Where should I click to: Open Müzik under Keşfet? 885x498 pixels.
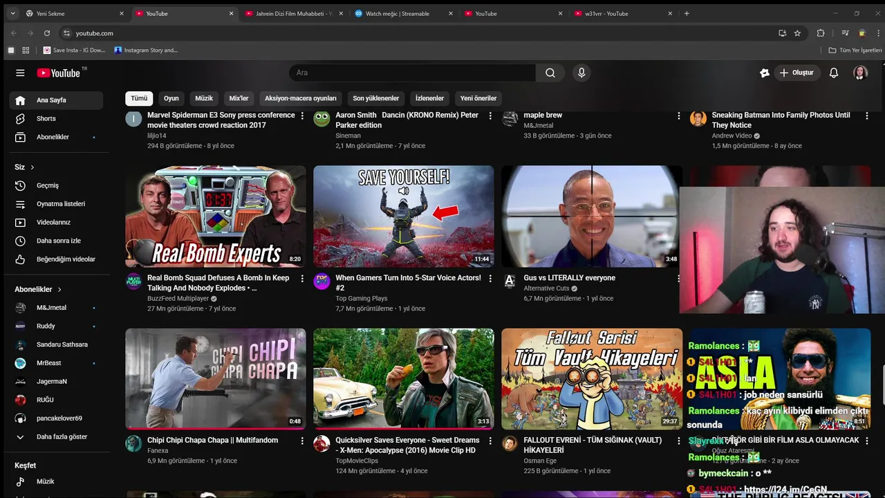click(x=57, y=481)
